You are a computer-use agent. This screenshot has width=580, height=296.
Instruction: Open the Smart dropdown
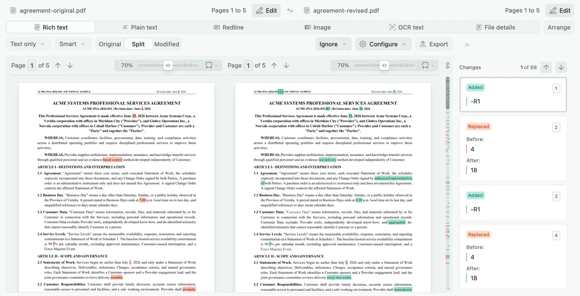pyautogui.click(x=72, y=44)
